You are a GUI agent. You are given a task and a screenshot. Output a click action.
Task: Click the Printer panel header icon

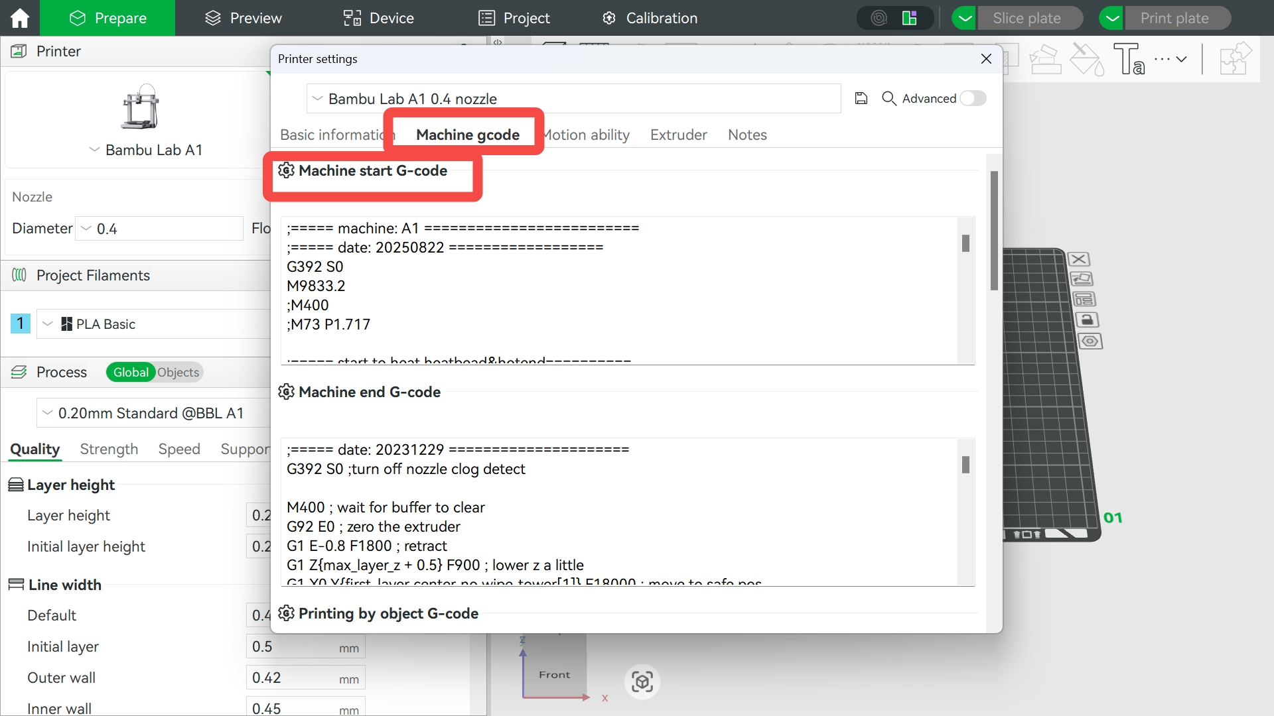19,51
